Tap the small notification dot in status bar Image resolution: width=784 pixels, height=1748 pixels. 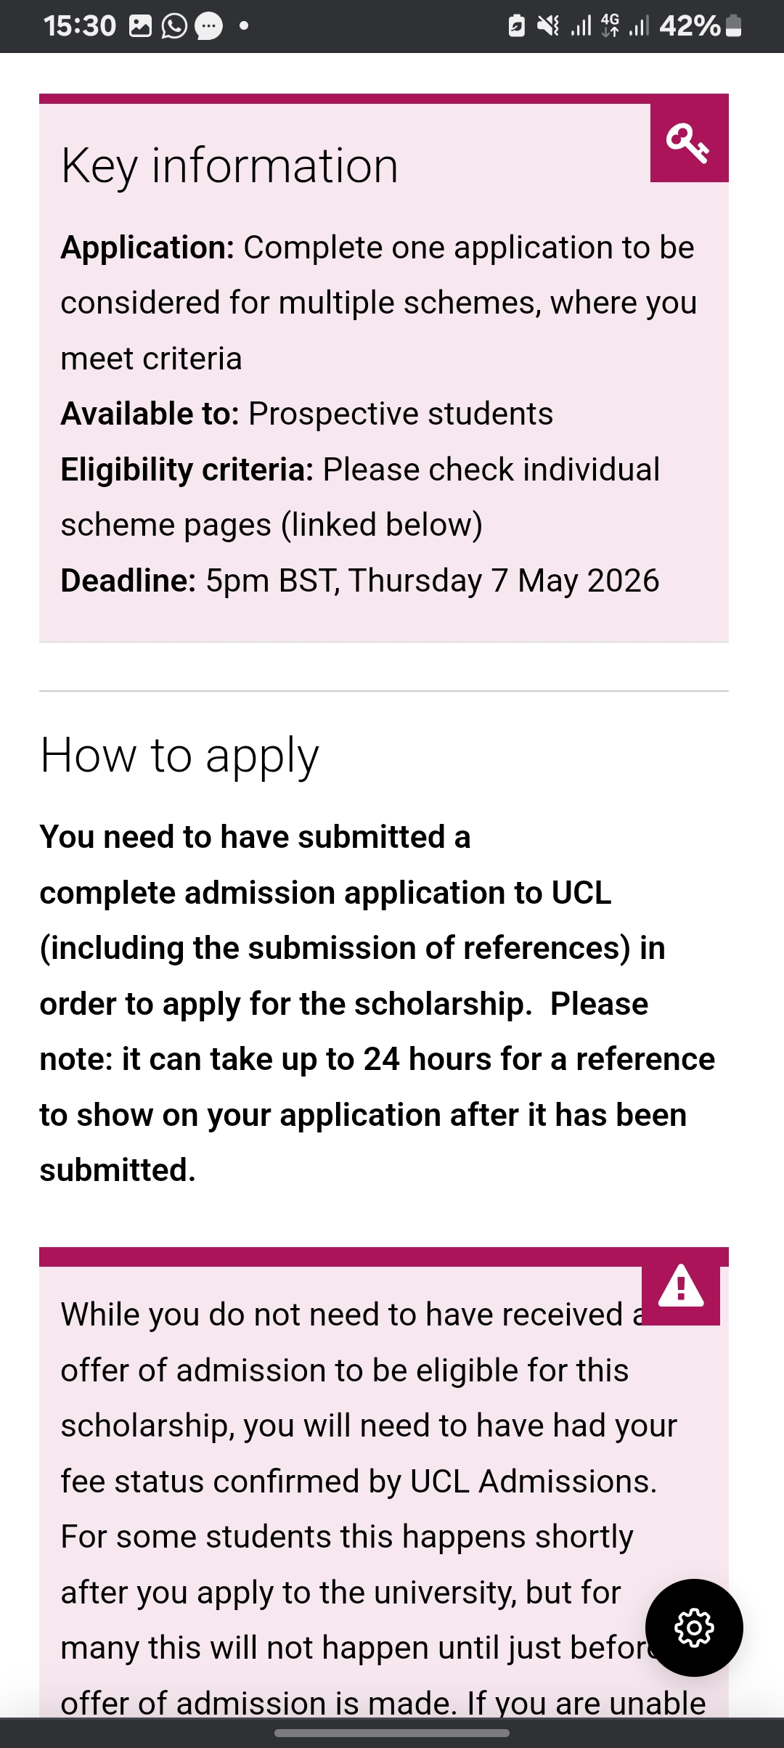click(244, 27)
